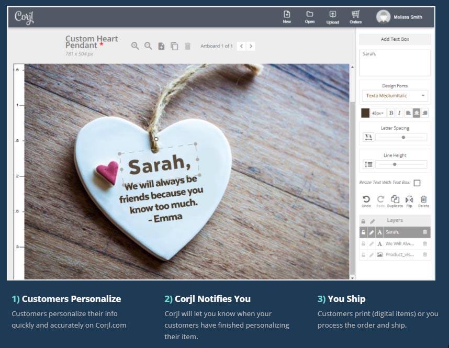The image size is (449, 348).
Task: Click the Artboard 1 of 1 label
Action: coord(217,46)
